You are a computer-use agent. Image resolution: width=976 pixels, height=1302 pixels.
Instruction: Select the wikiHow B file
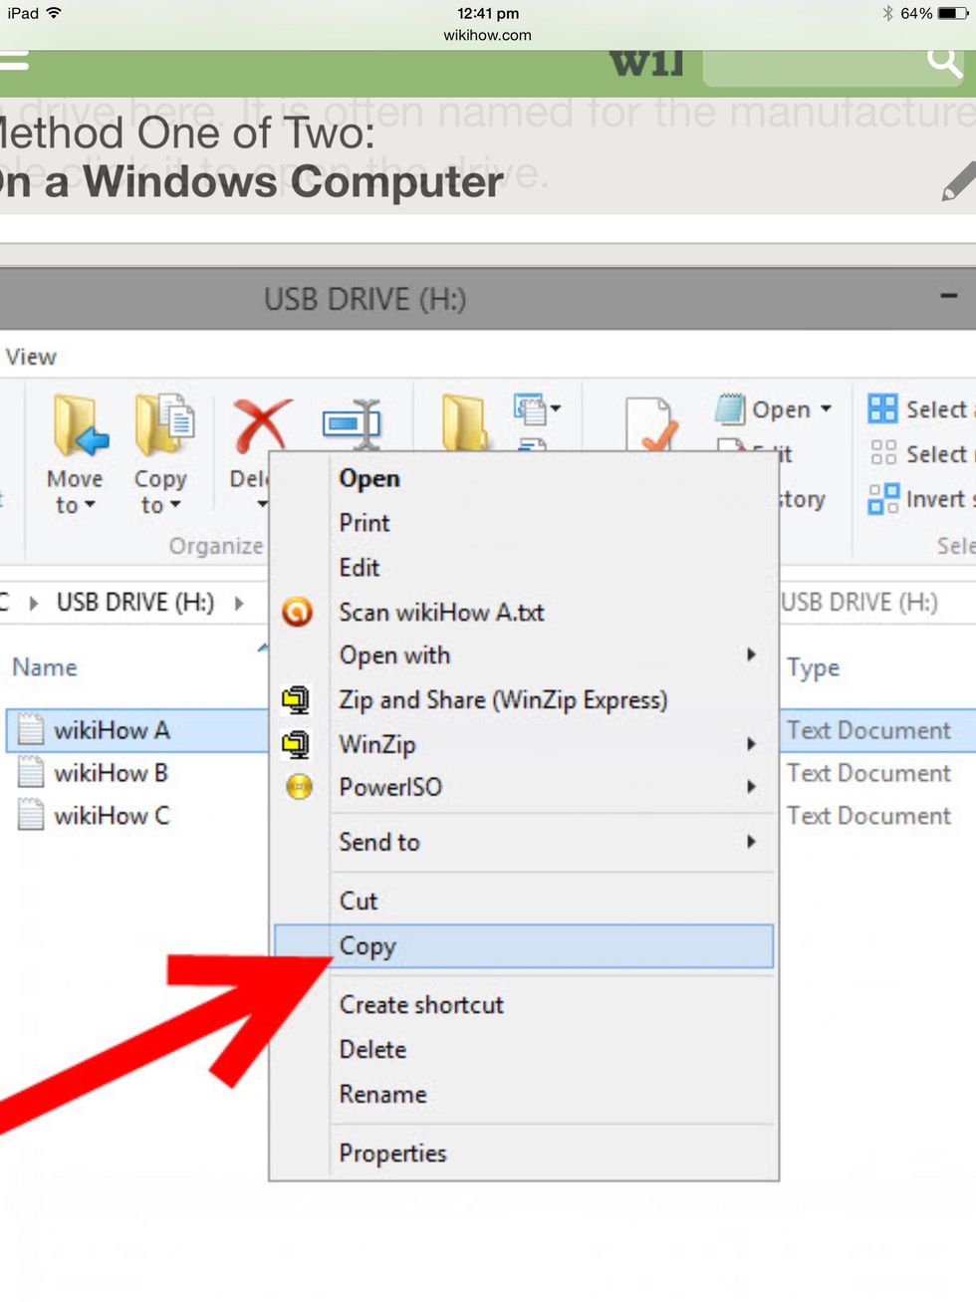tap(110, 773)
